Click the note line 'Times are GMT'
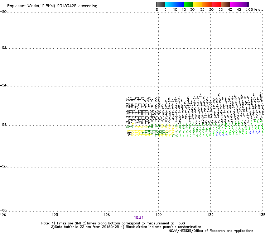The height and width of the screenshot is (233, 265). coord(69,223)
